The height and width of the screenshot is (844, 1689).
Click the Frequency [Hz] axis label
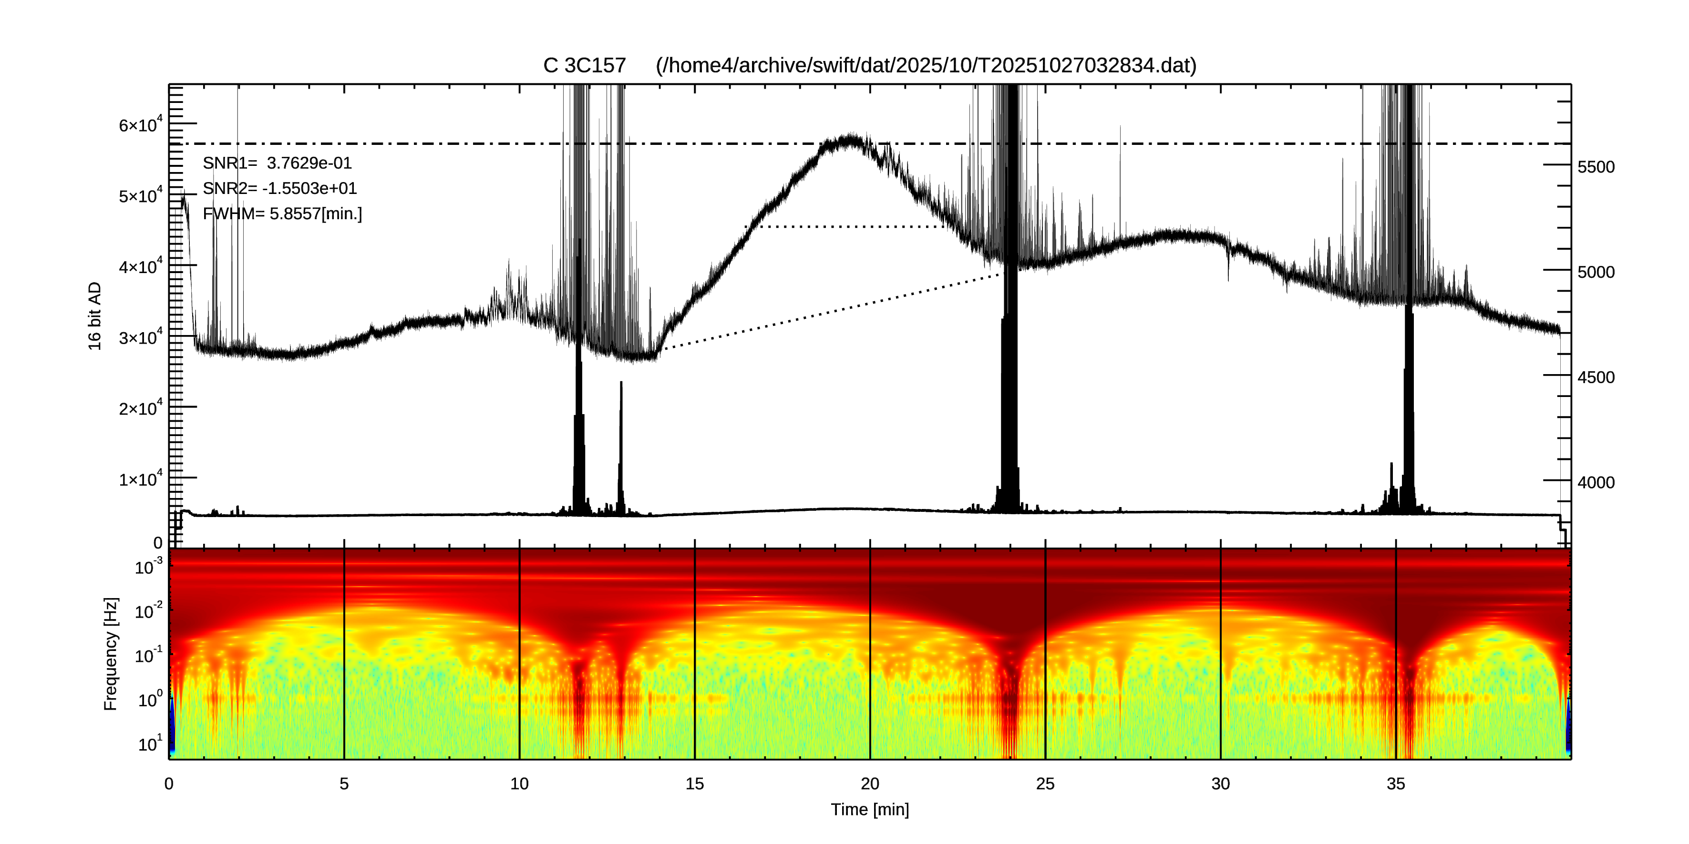(x=111, y=654)
